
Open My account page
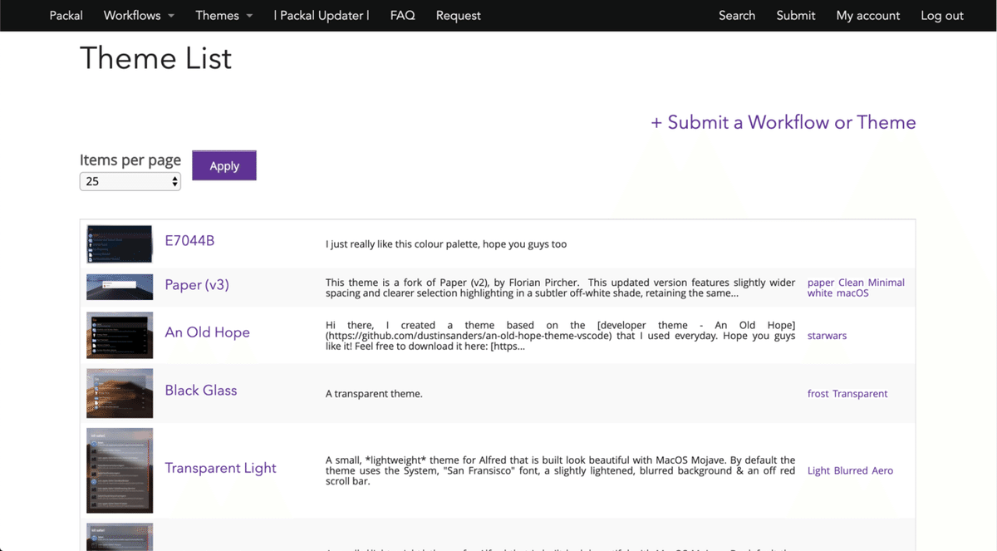click(x=868, y=15)
